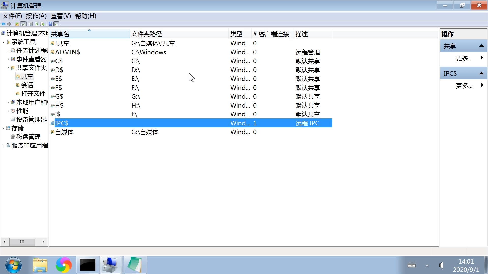This screenshot has width=488, height=274.
Task: Select the ADMIN$ share row
Action: pyautogui.click(x=68, y=52)
